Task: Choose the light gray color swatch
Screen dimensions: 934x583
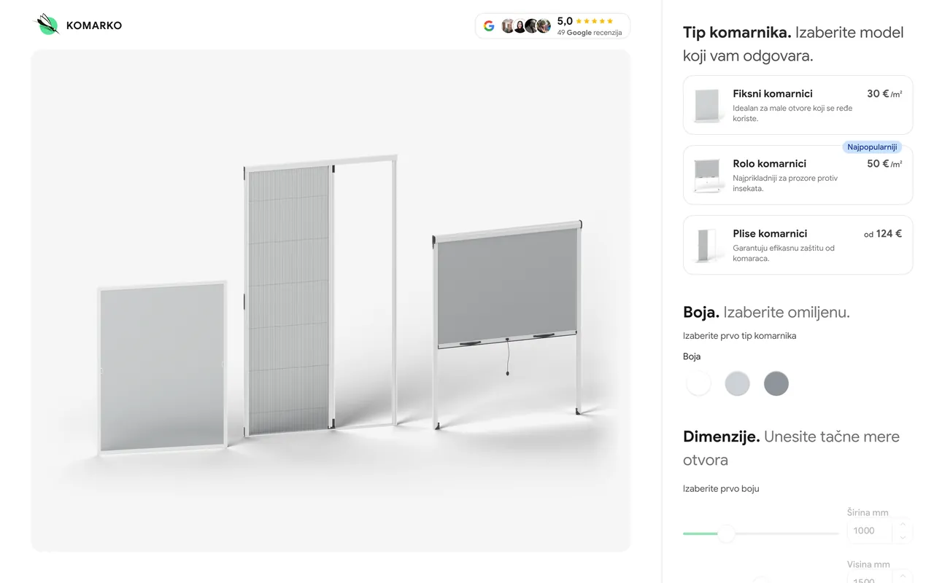Action: coord(737,383)
